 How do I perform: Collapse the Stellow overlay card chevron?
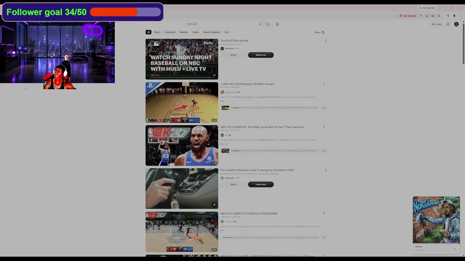[x=454, y=249]
